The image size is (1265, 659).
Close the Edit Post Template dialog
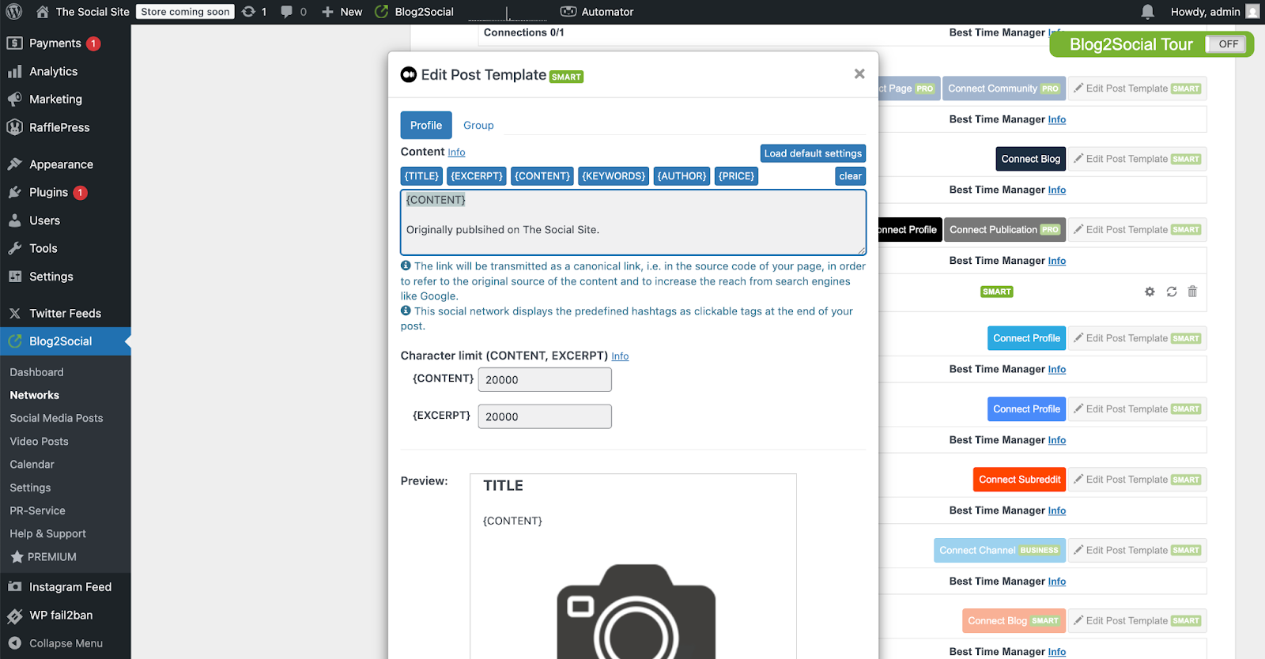pyautogui.click(x=859, y=74)
